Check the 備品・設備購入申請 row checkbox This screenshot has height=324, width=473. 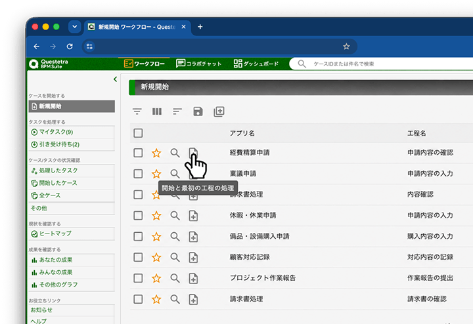click(x=138, y=236)
